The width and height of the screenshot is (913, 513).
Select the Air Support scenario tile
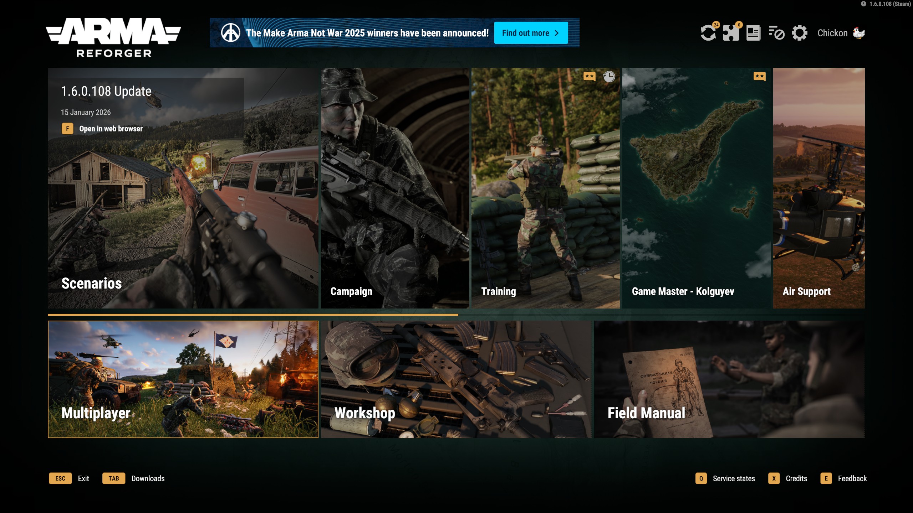[x=818, y=188]
